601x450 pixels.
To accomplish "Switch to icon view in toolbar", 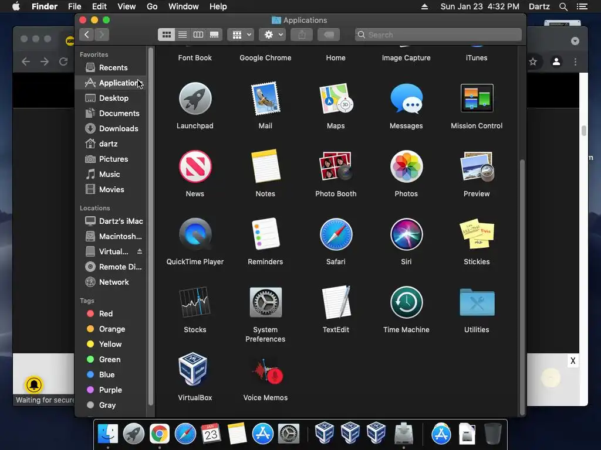I will coord(166,35).
